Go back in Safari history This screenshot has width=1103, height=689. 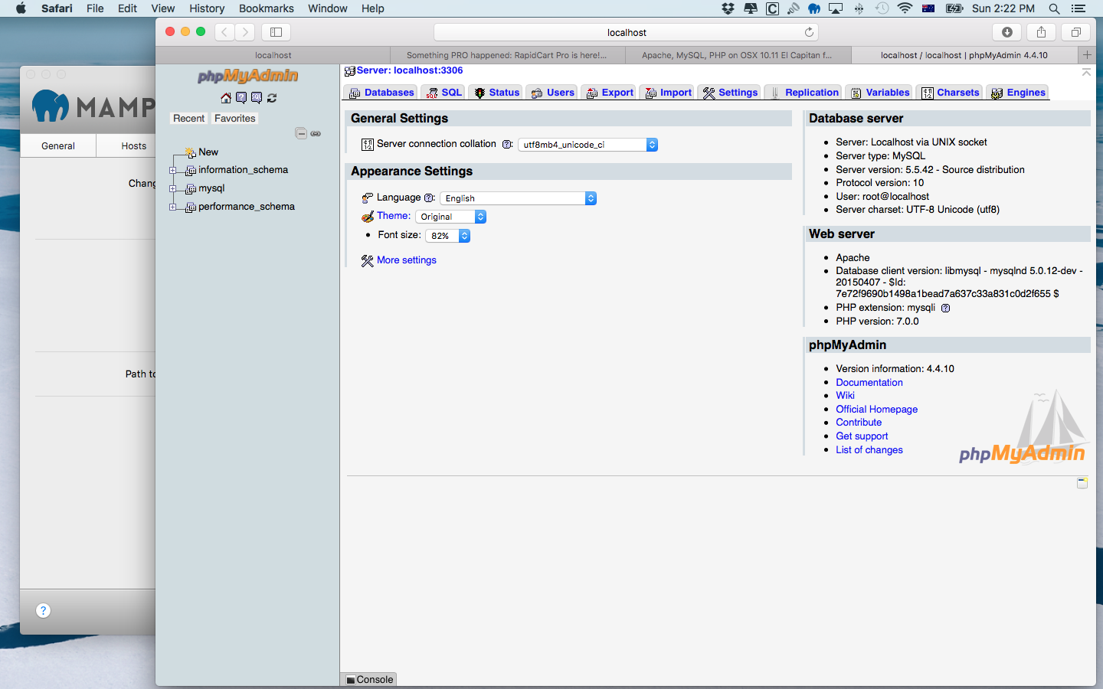[x=224, y=32]
